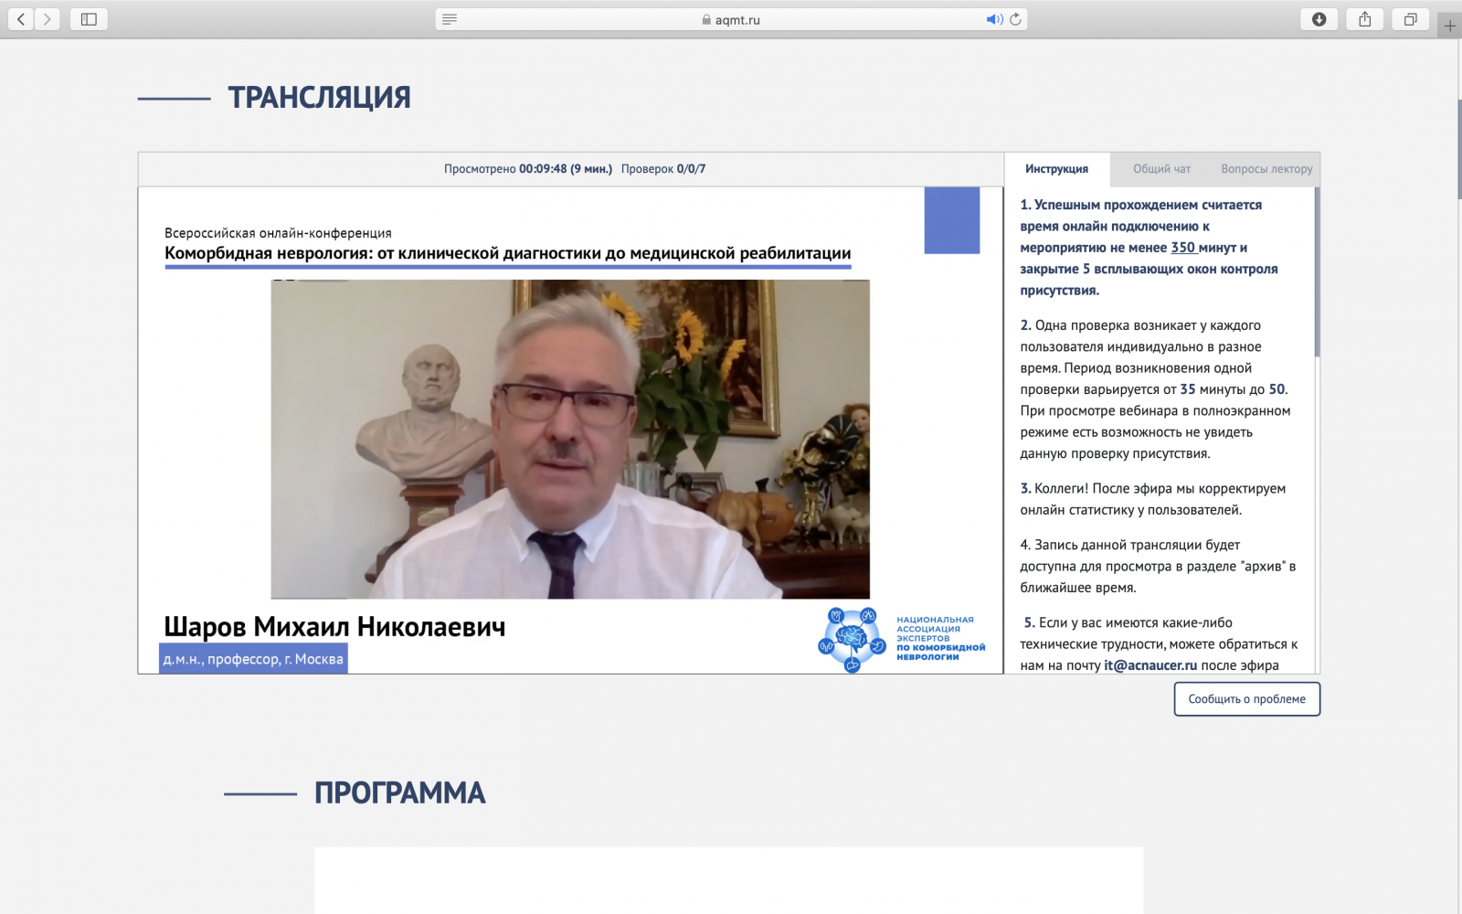Reload the page with the refresh icon
1462x914 pixels.
click(1015, 19)
